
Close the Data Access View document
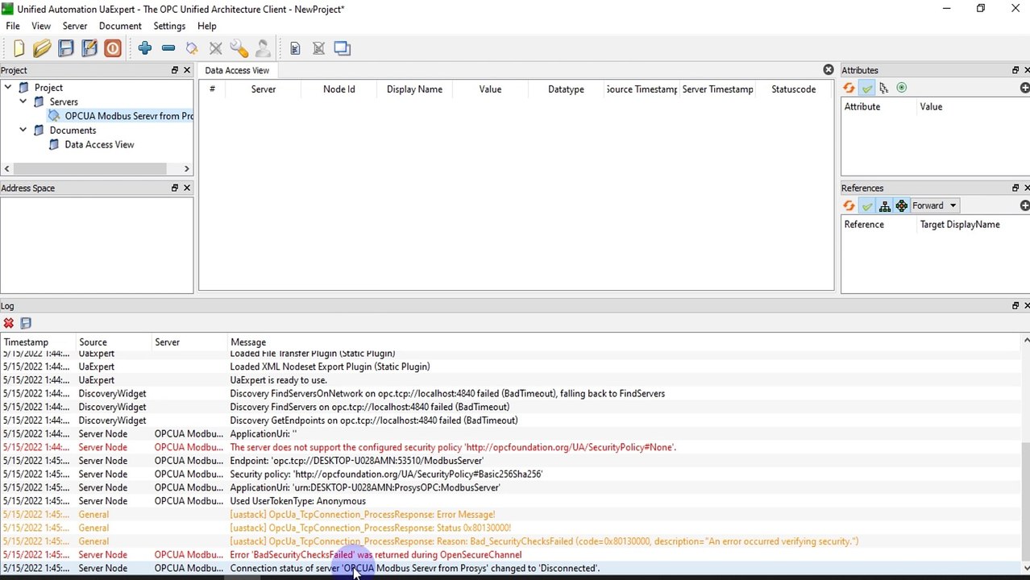828,70
